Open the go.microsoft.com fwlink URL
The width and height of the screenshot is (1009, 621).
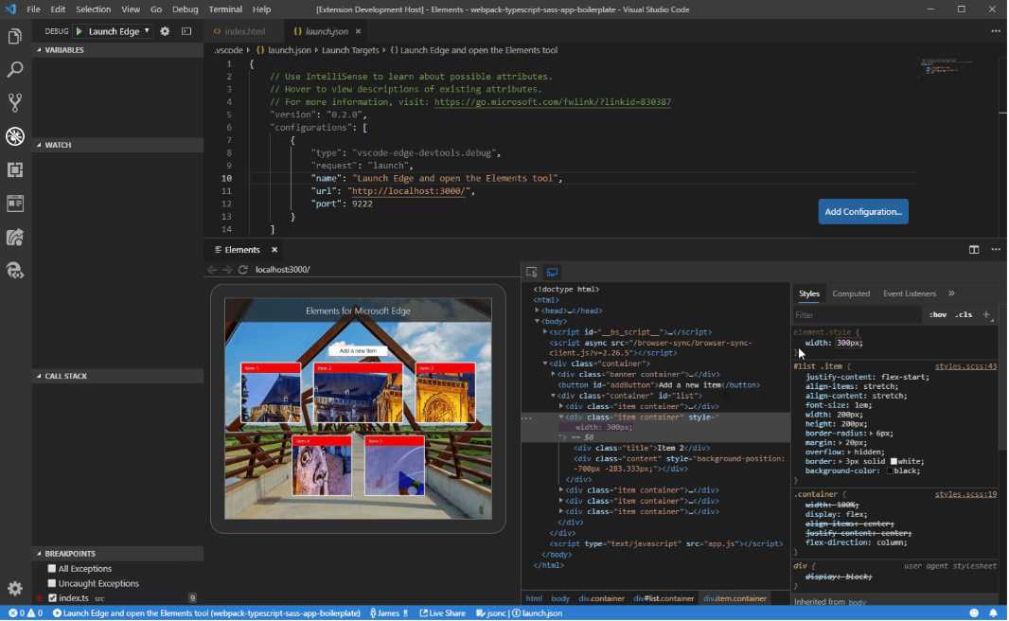pyautogui.click(x=553, y=101)
